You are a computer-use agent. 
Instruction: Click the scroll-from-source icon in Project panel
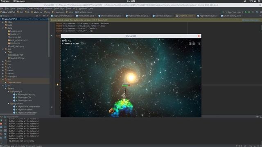[x=37, y=16]
